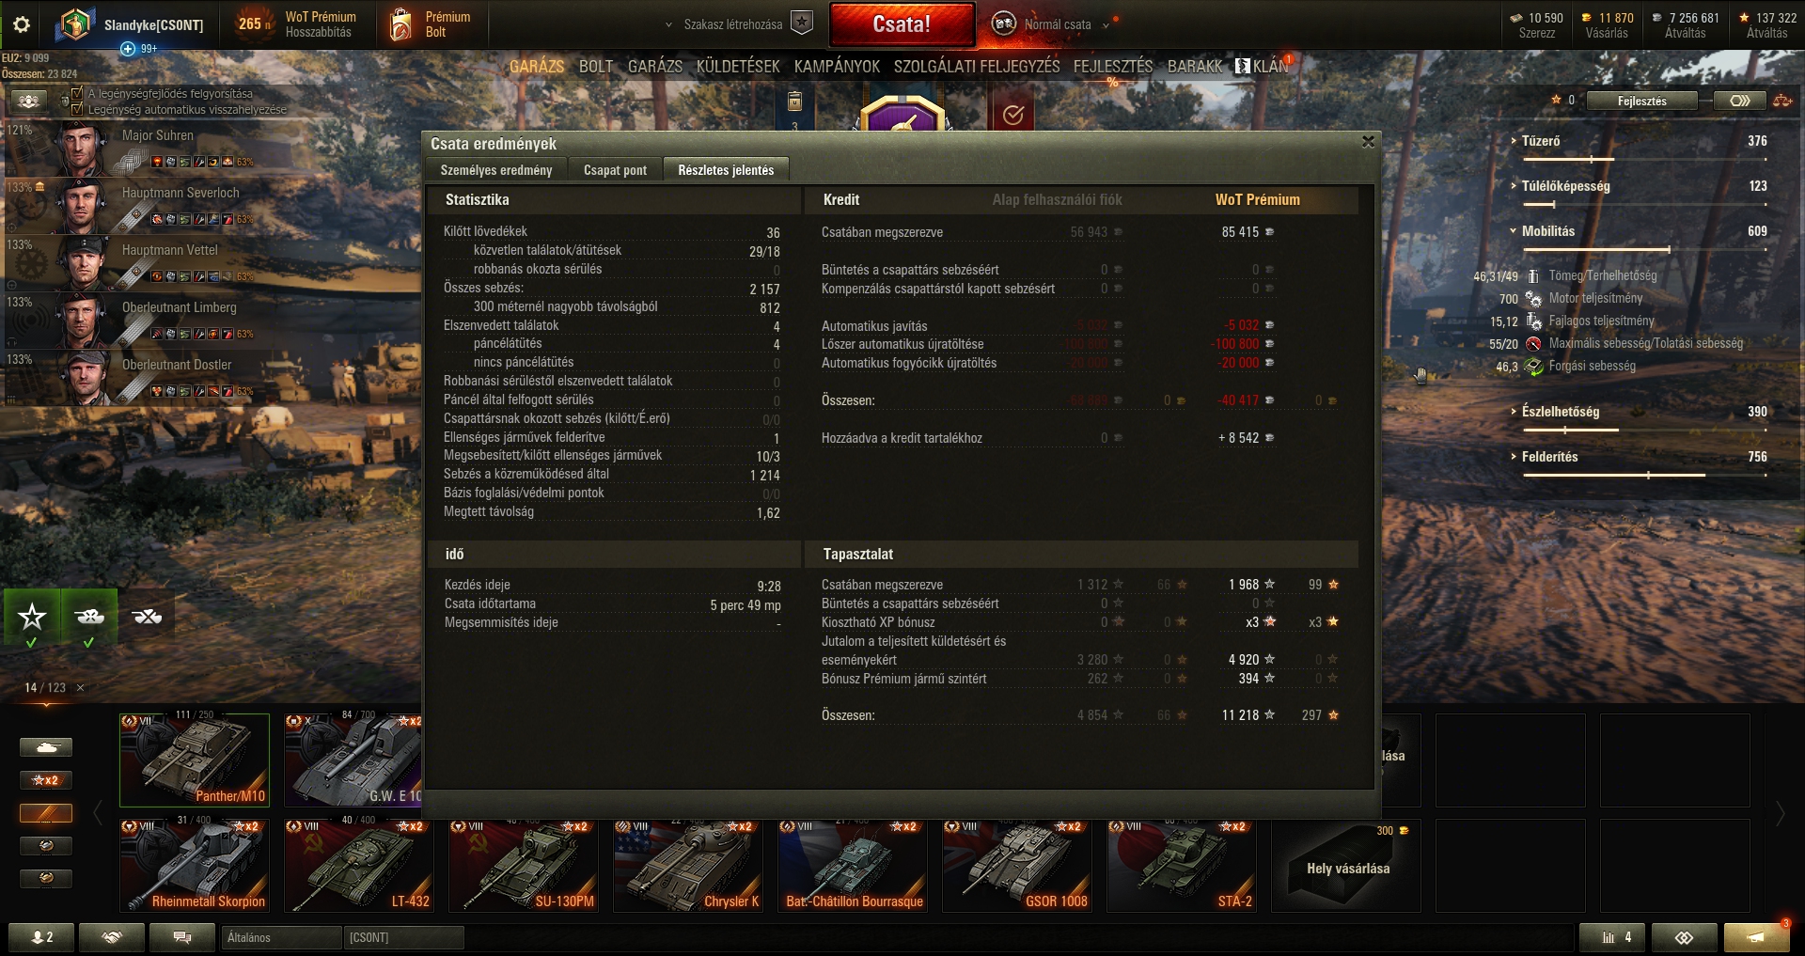
Task: Click credits balance 7 256 681 Átváltás
Action: point(1685,24)
